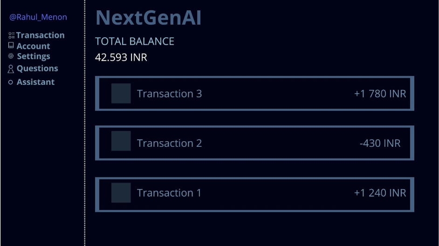Open the Transaction 3 entry label

coord(169,94)
